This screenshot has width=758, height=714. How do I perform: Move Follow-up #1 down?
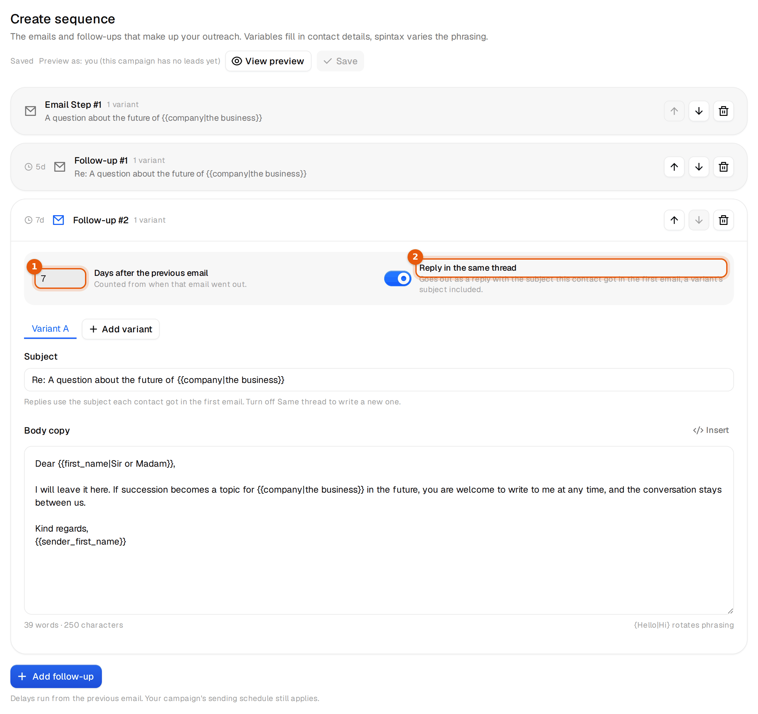699,167
